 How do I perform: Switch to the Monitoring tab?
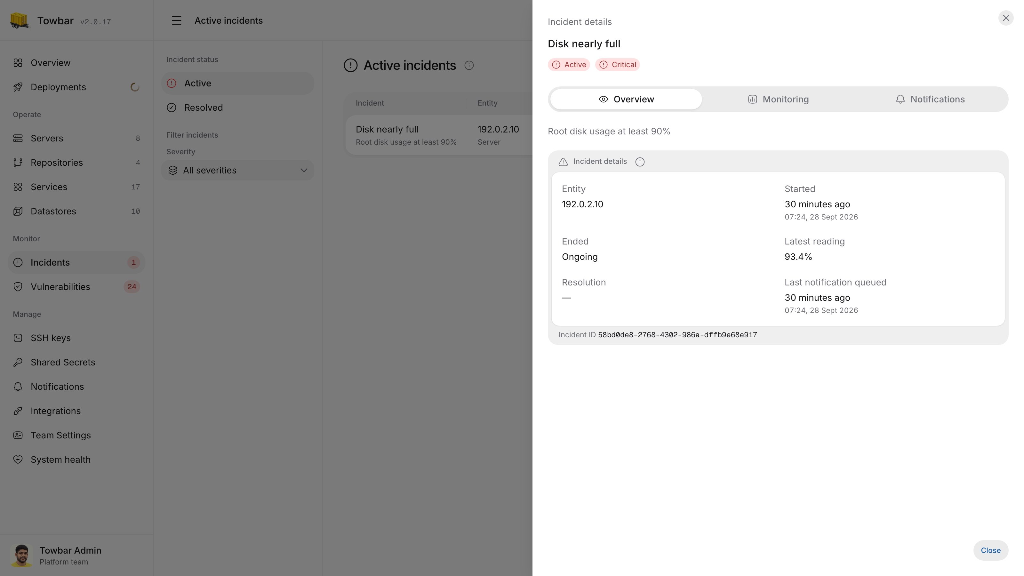point(778,100)
